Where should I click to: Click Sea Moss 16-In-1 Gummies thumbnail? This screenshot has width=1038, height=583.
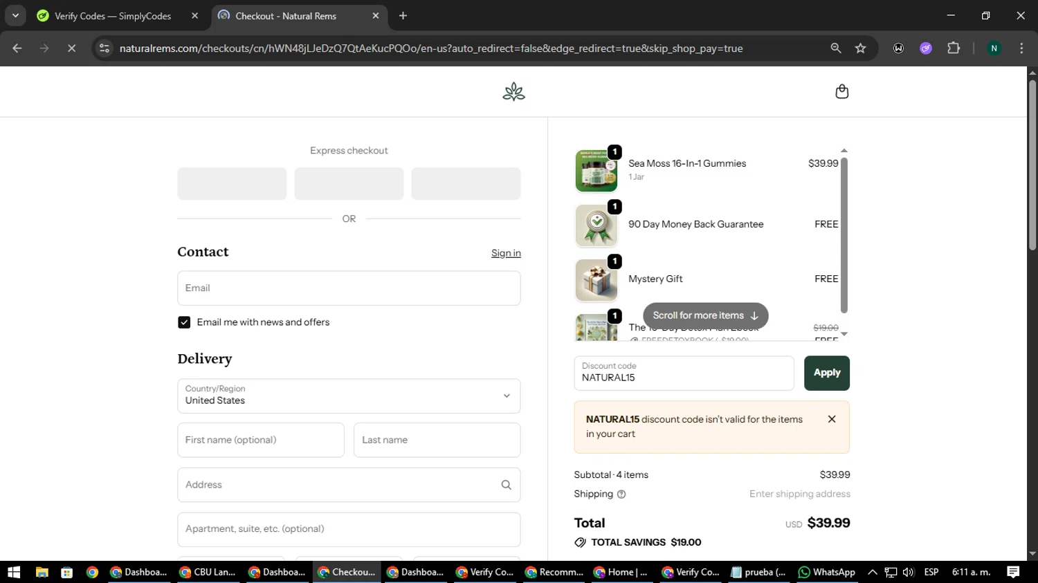tap(597, 170)
